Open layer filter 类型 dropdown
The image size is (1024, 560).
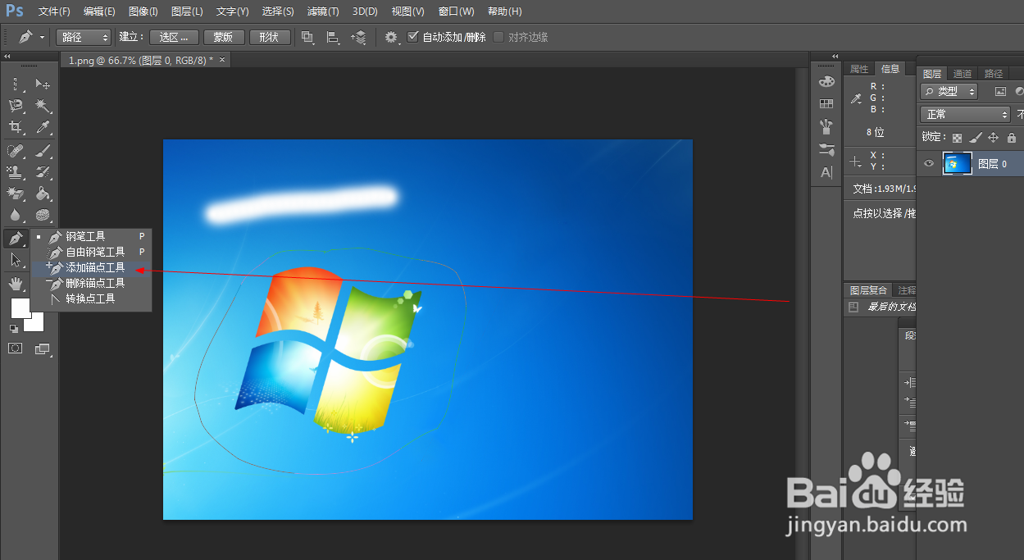(949, 92)
